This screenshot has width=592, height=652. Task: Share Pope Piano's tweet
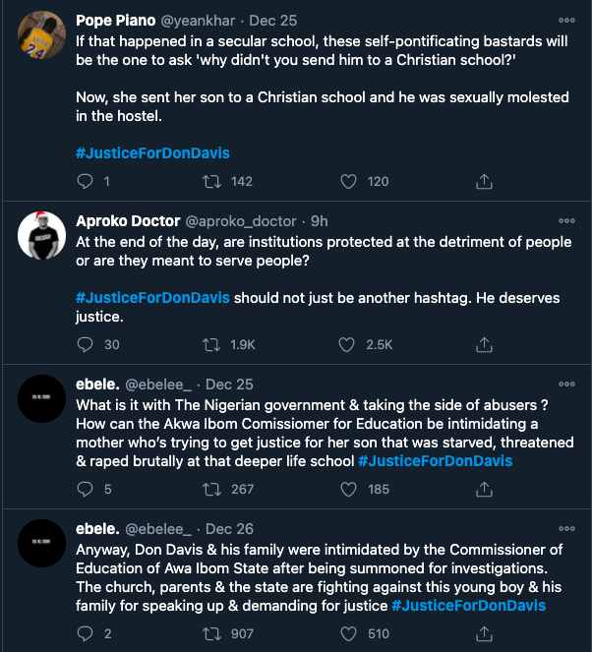tap(484, 181)
